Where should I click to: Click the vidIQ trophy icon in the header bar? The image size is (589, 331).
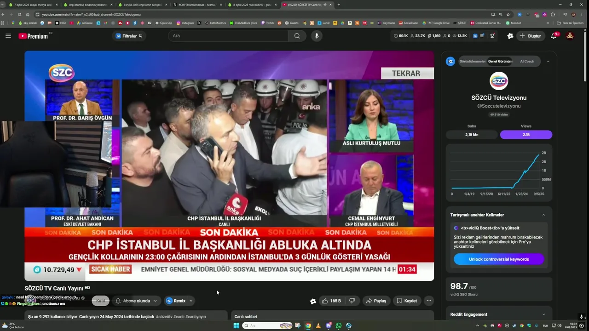492,36
